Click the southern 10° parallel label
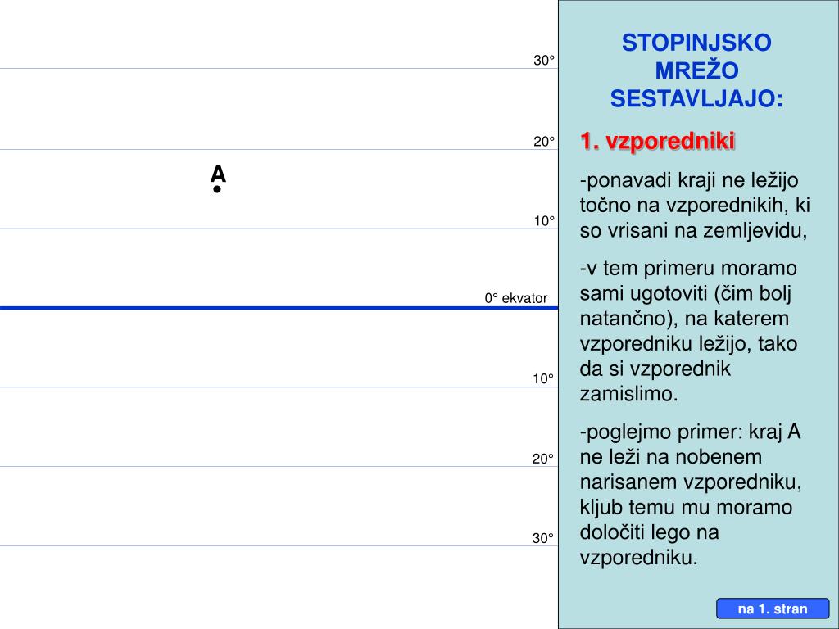Viewport: 839px width, 629px height. coord(543,378)
